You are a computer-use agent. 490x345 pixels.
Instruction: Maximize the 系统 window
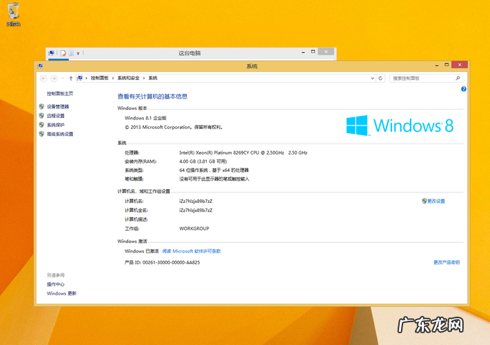[447, 65]
